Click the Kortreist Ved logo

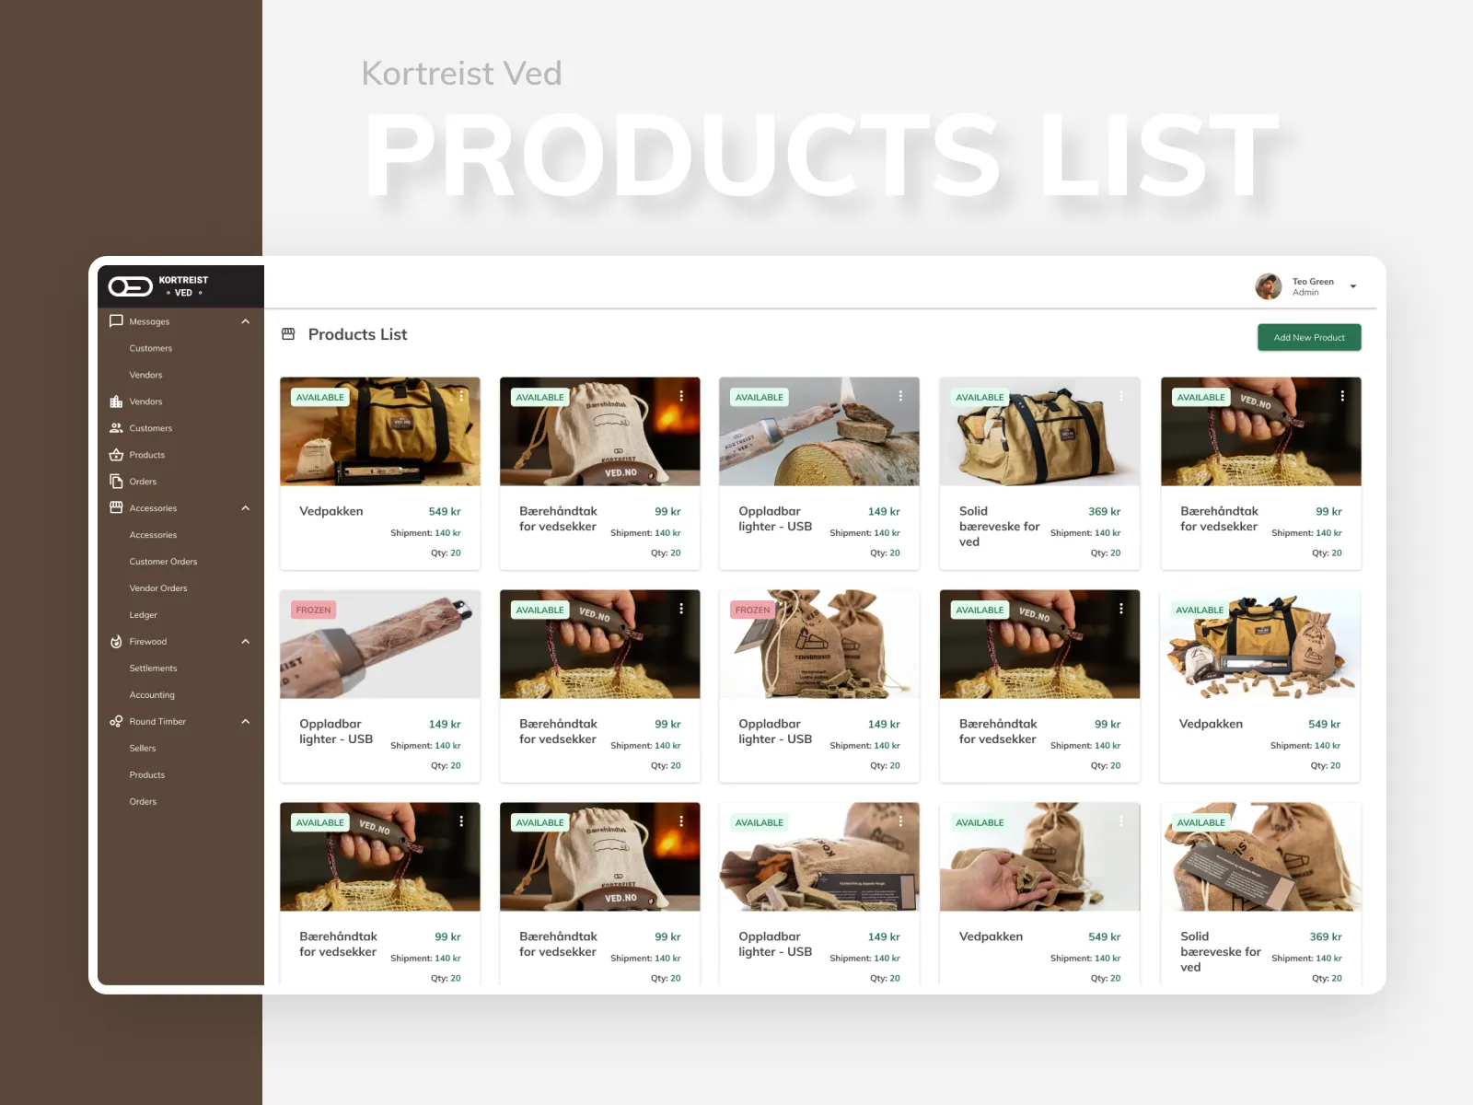(157, 286)
